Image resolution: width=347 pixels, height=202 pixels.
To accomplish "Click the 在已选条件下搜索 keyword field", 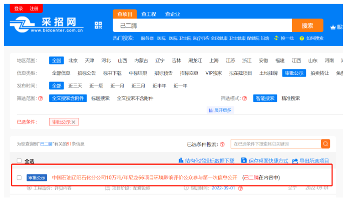I will [x=275, y=144].
